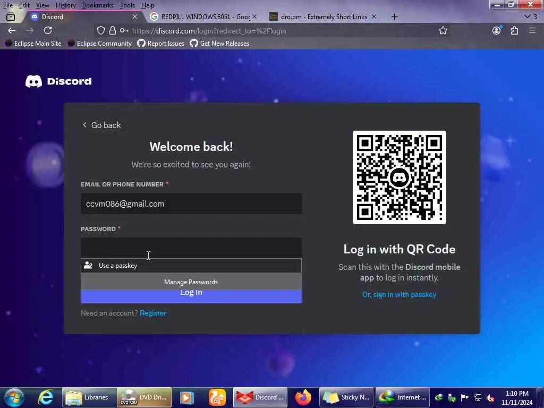Viewport: 544px width, 408px height.
Task: Click Manage Passwords in the autofill popup
Action: (x=191, y=282)
